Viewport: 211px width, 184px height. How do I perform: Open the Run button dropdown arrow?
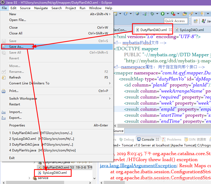tap(167, 14)
